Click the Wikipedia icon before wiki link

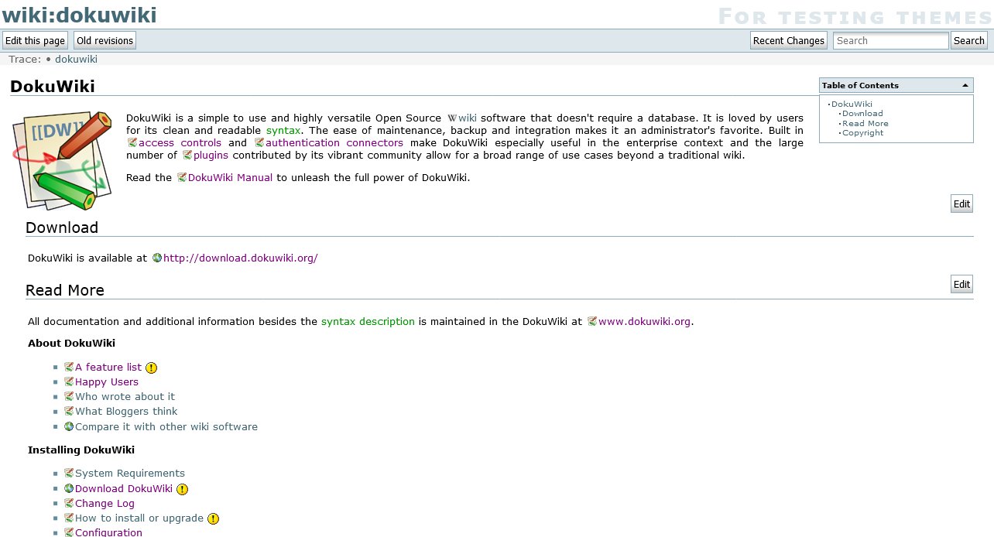pyautogui.click(x=452, y=118)
